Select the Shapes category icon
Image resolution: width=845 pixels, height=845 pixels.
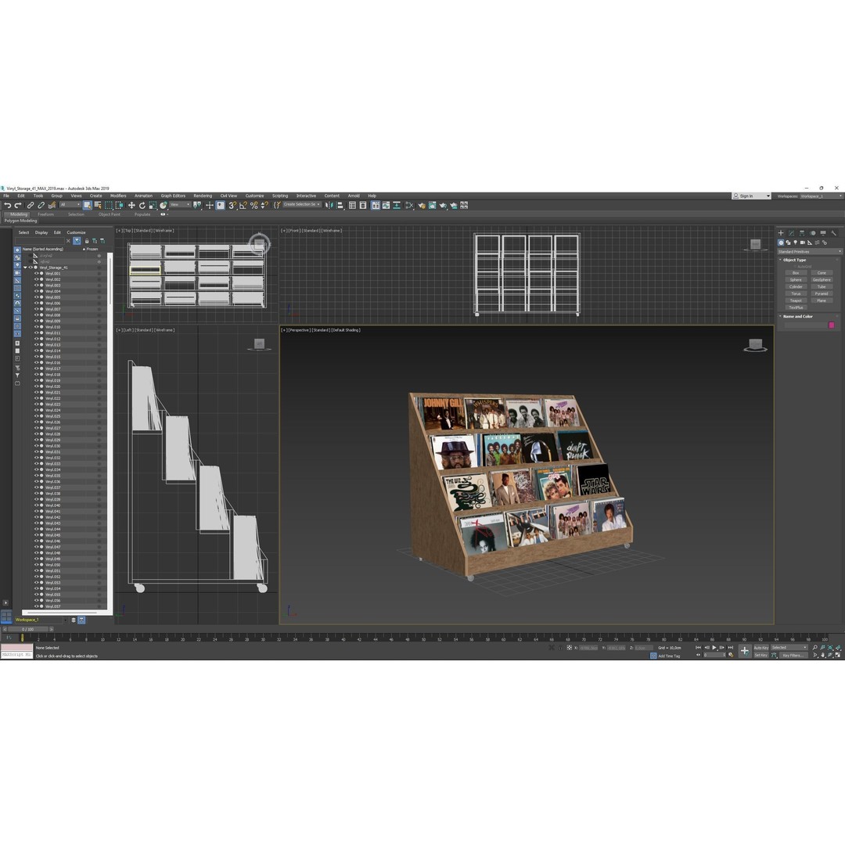788,243
